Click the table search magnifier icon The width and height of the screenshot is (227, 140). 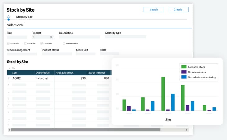(x=13, y=68)
